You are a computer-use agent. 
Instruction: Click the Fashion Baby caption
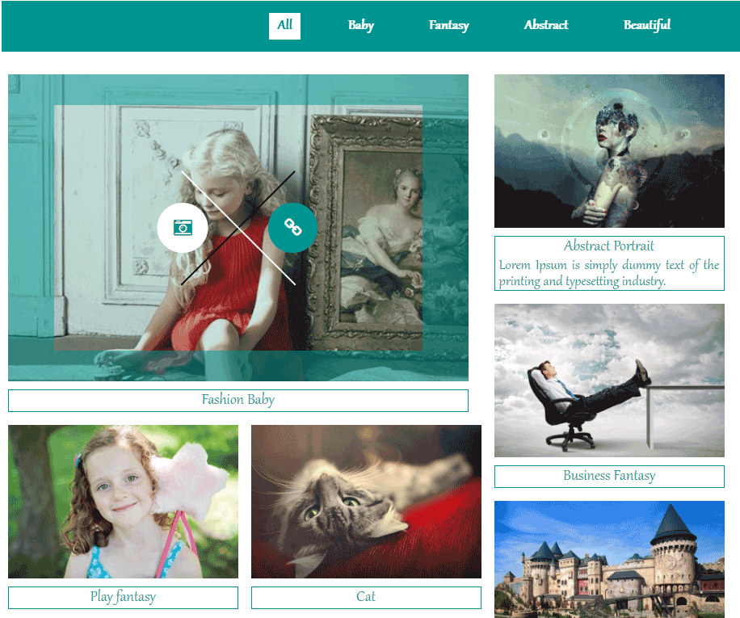tap(238, 400)
